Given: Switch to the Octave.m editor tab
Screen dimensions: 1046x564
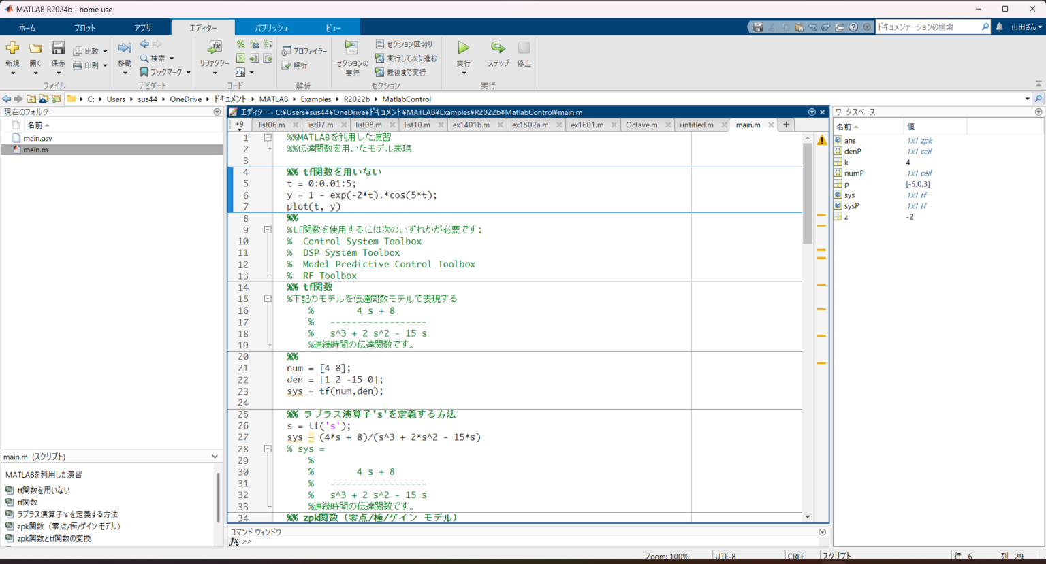Looking at the screenshot, I should point(641,125).
